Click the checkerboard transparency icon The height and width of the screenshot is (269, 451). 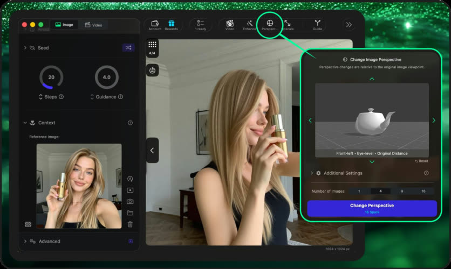tap(28, 224)
